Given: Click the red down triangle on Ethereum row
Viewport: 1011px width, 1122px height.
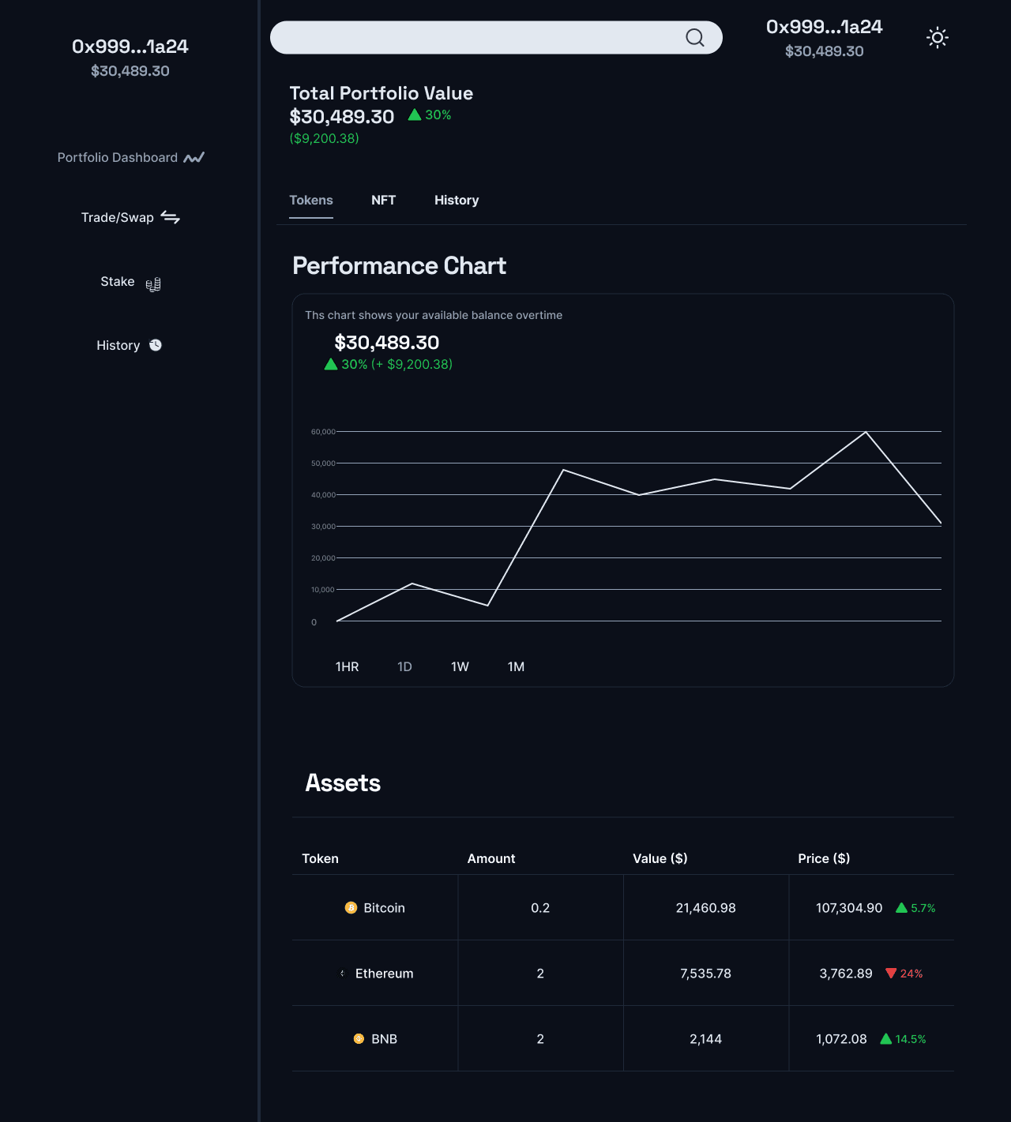Looking at the screenshot, I should click(x=890, y=973).
